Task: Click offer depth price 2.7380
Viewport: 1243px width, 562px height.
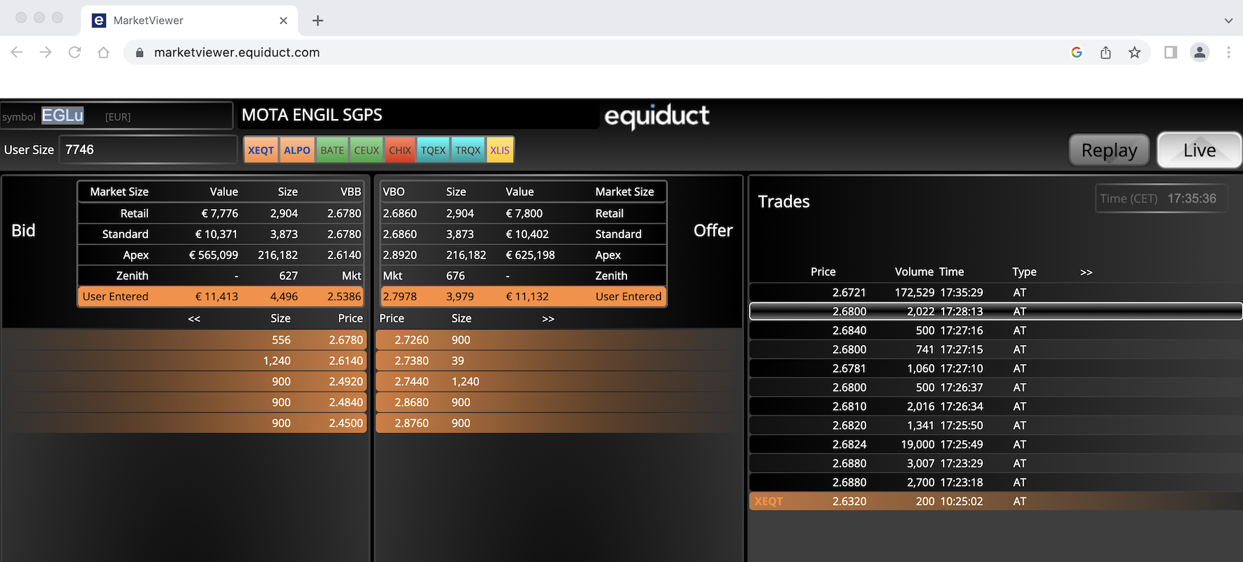Action: (412, 361)
